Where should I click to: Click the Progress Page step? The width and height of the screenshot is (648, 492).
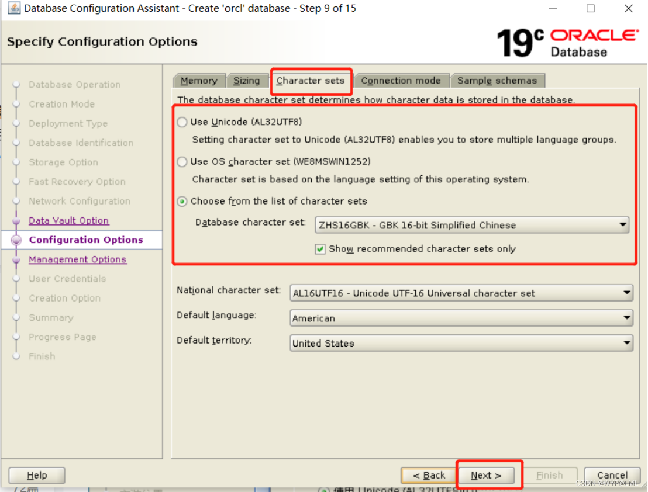(63, 337)
